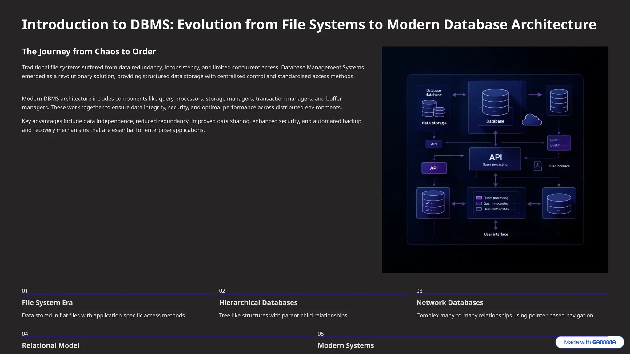Click the purple highlighted API box
The image size is (630, 354).
click(434, 168)
